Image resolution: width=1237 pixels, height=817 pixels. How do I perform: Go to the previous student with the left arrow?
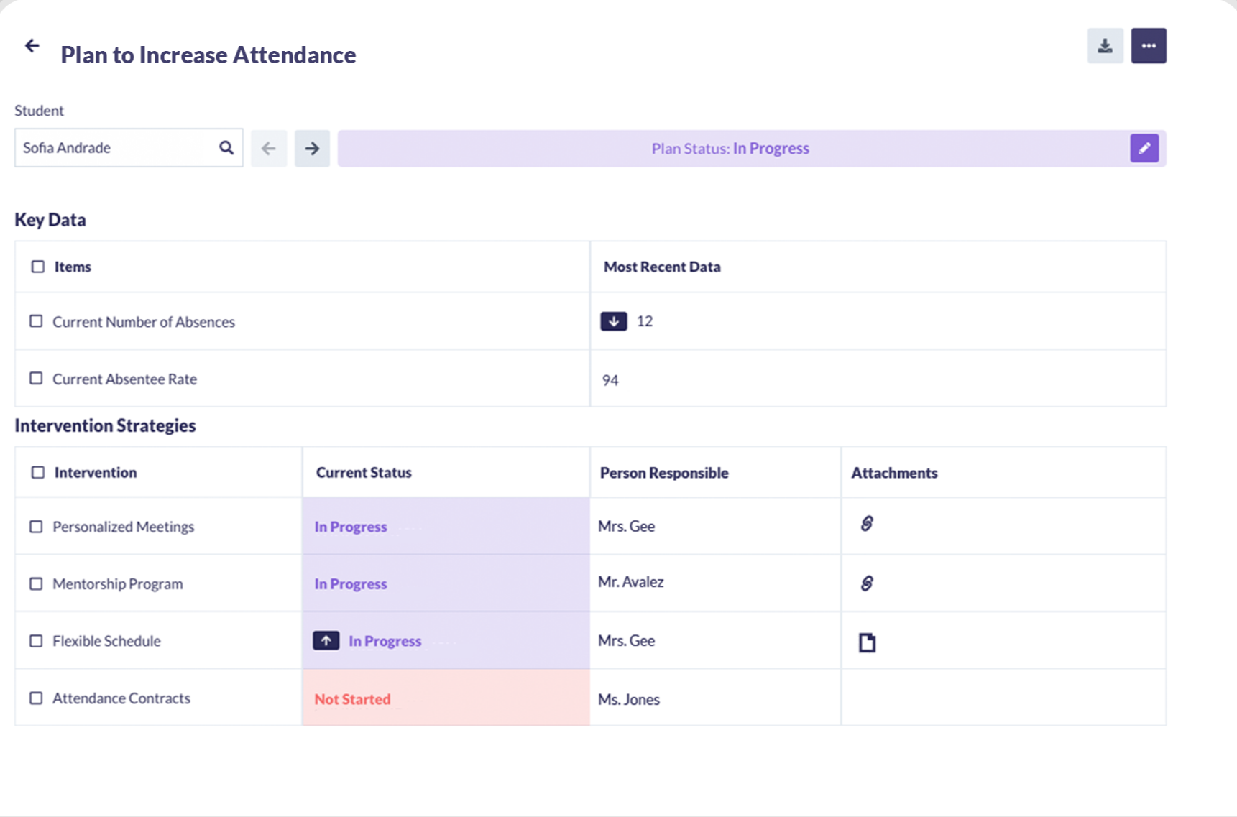click(x=269, y=149)
